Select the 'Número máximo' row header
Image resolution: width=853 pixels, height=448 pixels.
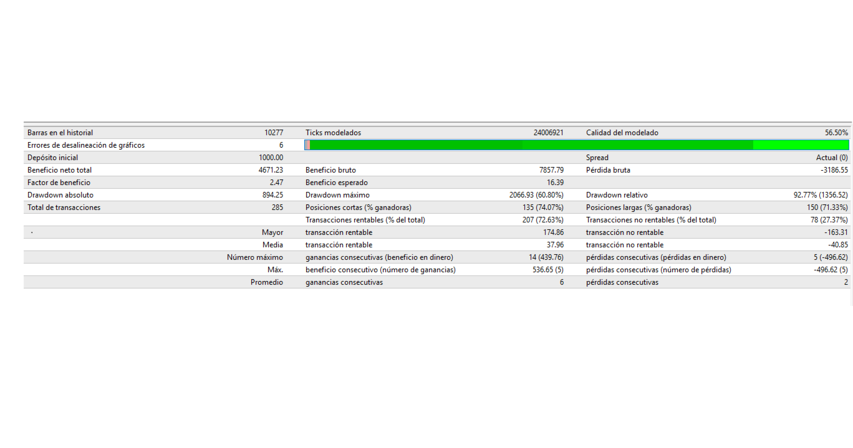tap(255, 257)
